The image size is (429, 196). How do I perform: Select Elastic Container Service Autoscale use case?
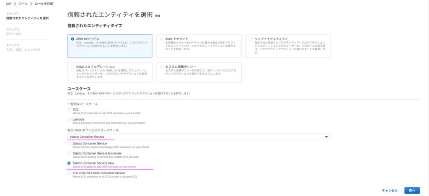69,153
